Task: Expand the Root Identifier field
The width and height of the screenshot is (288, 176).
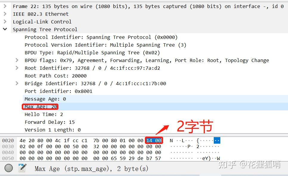Action: [x=17, y=68]
